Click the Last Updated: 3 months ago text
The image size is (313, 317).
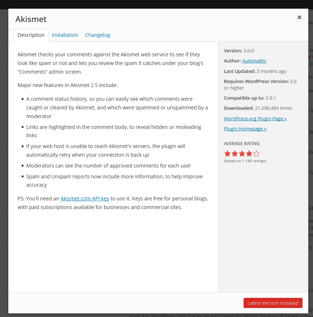pyautogui.click(x=255, y=71)
